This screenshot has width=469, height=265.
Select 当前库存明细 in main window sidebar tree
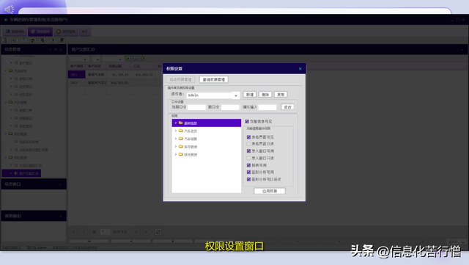tap(29, 142)
